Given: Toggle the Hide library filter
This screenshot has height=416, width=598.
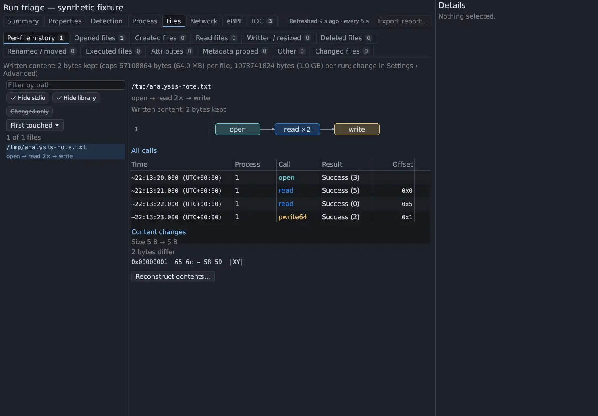Looking at the screenshot, I should (x=76, y=98).
